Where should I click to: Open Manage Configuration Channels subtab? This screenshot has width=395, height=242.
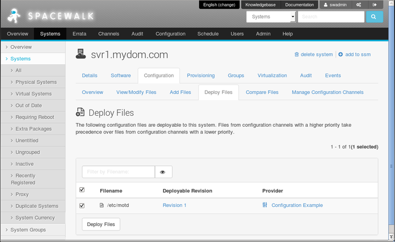tap(328, 92)
